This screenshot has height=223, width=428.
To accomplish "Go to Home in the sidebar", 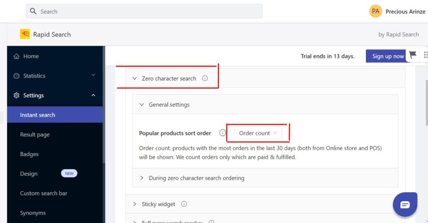I will pyautogui.click(x=55, y=56).
